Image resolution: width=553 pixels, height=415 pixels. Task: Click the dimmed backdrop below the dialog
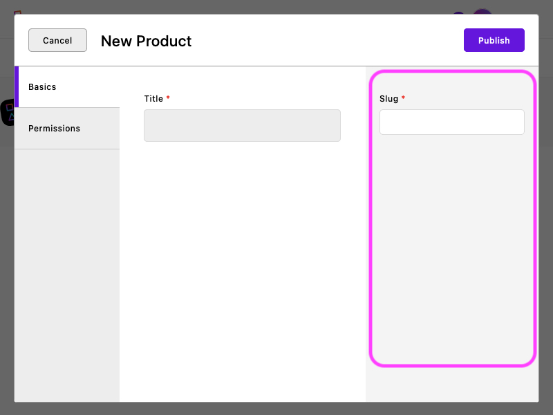tap(276, 409)
